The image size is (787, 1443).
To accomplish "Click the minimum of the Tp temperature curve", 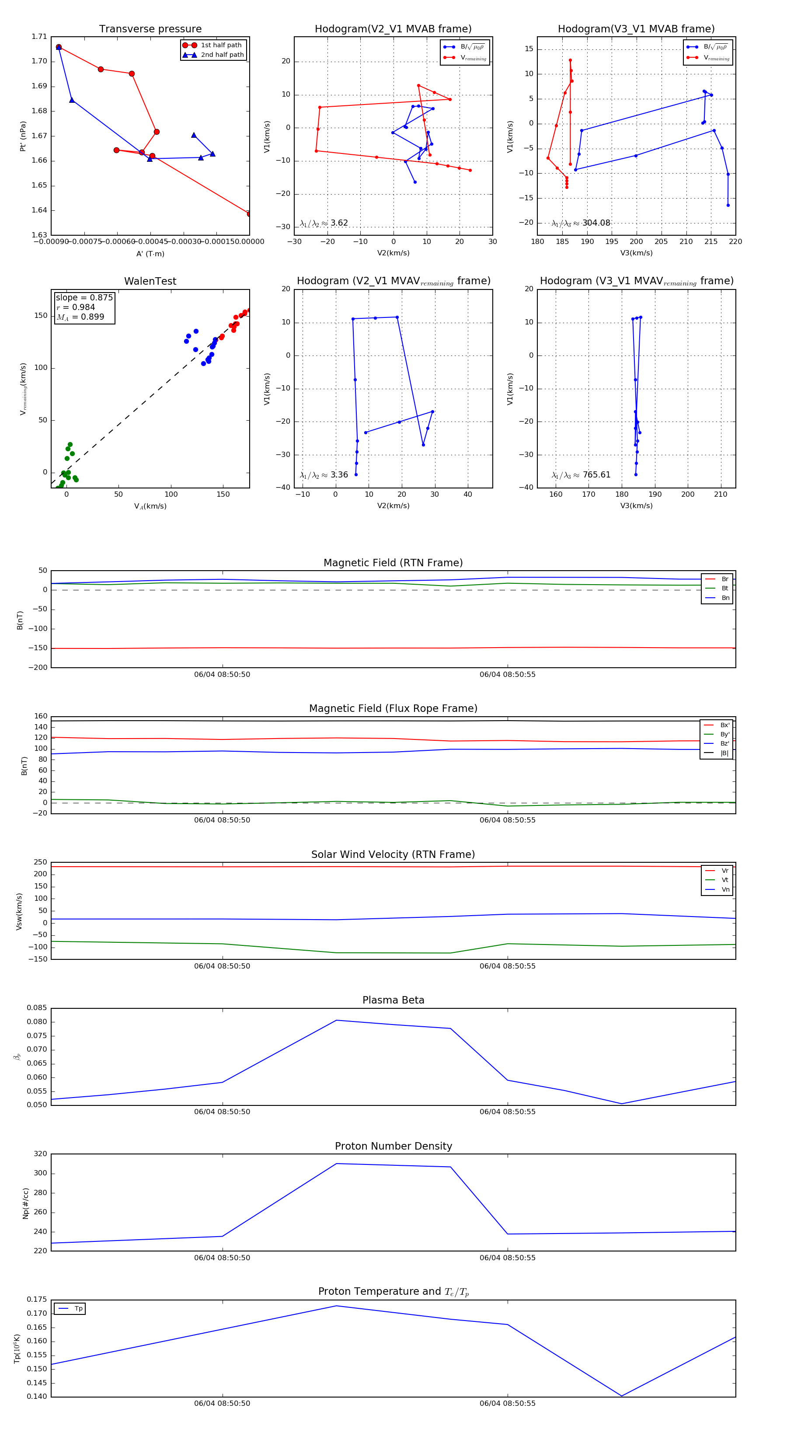I will (x=622, y=1396).
